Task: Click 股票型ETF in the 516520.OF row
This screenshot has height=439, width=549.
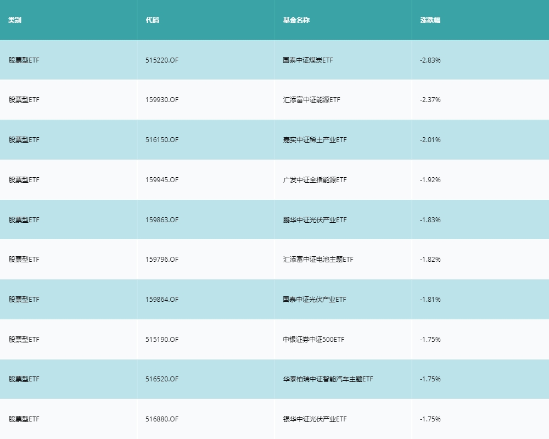Action: pos(24,379)
